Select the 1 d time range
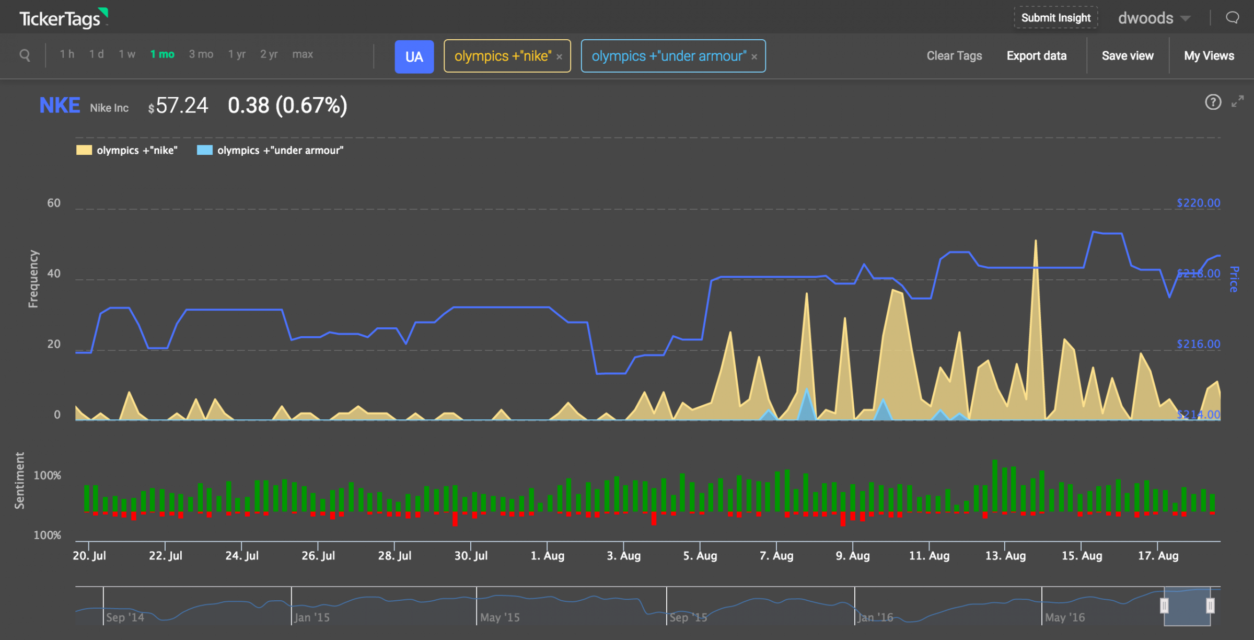The image size is (1254, 640). point(97,54)
